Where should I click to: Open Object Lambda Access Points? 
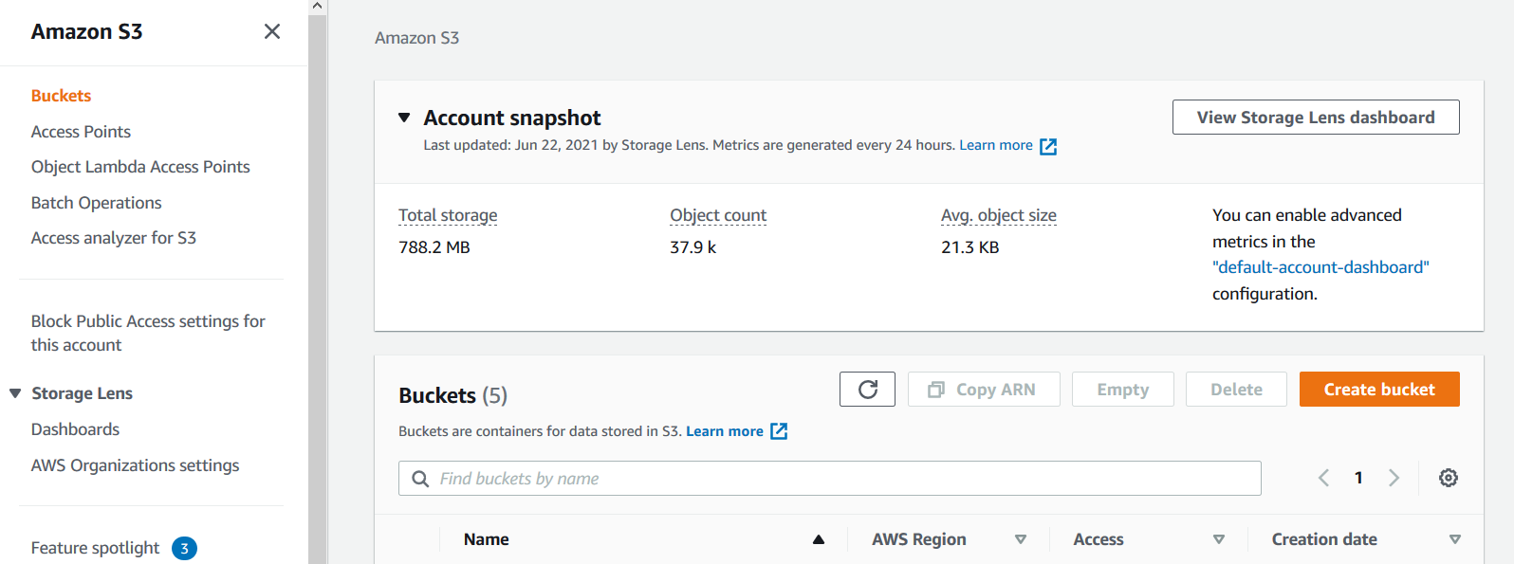(x=140, y=167)
